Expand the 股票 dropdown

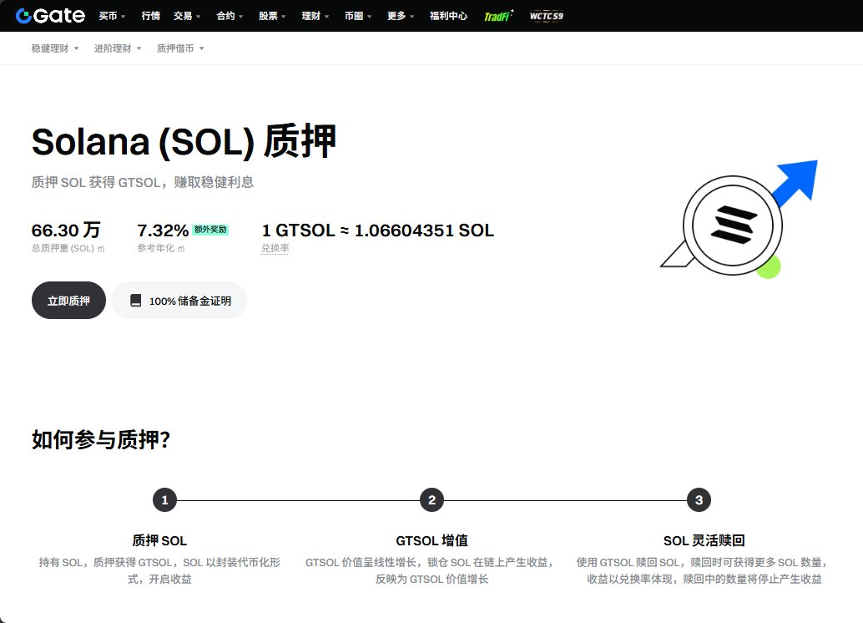pyautogui.click(x=272, y=16)
